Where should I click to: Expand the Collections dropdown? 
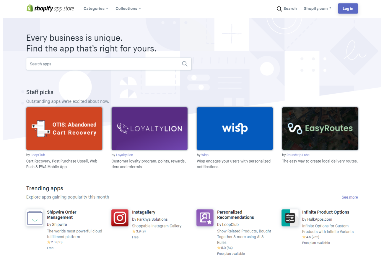(x=128, y=9)
